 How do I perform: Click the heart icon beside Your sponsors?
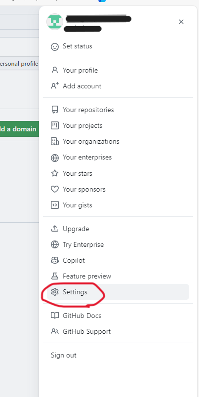55,190
